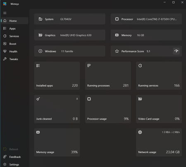
Task: Click the Services refresh icon in sidebar
Action: coord(5,36)
